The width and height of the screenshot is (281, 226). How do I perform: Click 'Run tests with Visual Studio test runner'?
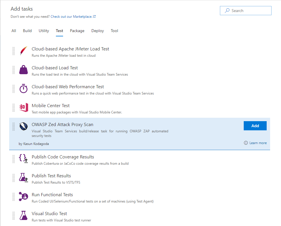click(x=61, y=220)
